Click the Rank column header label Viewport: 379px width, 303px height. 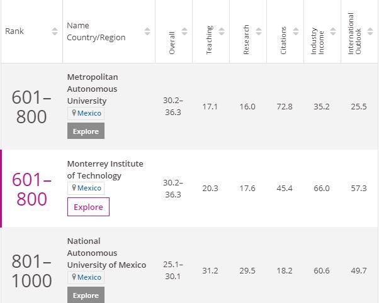click(x=14, y=31)
